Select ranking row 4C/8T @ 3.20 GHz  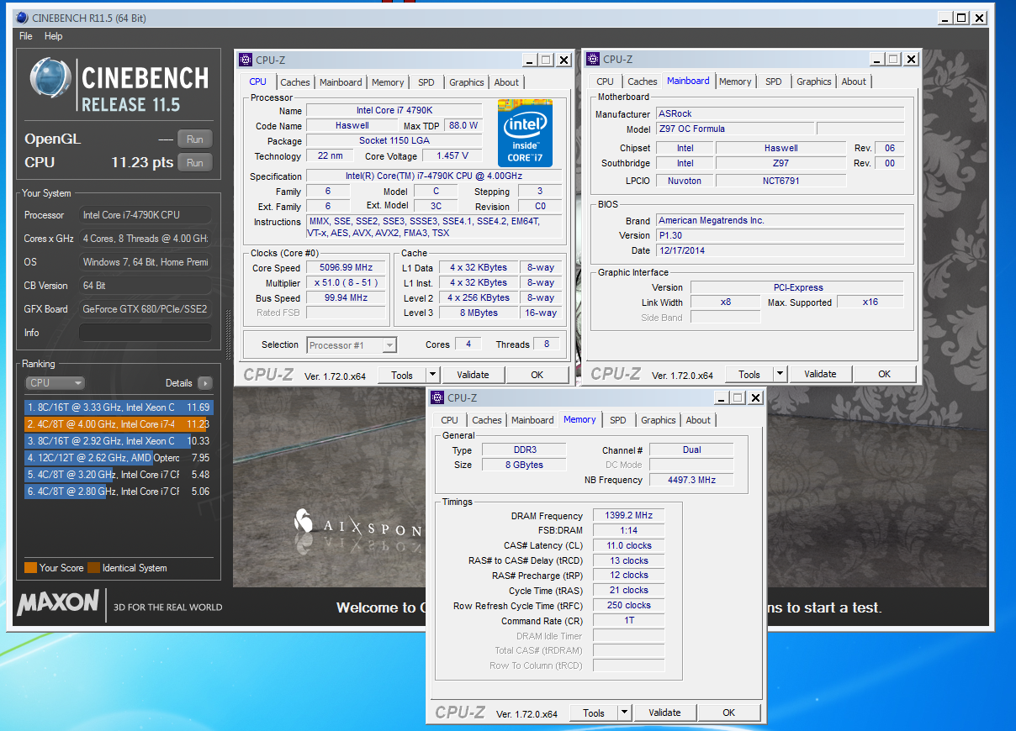click(x=119, y=475)
